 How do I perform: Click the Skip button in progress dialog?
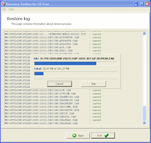click(x=93, y=84)
